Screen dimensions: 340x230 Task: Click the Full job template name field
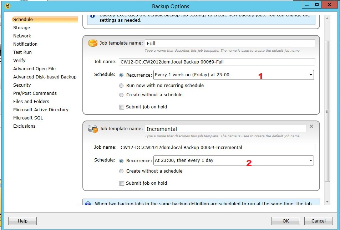(230, 43)
